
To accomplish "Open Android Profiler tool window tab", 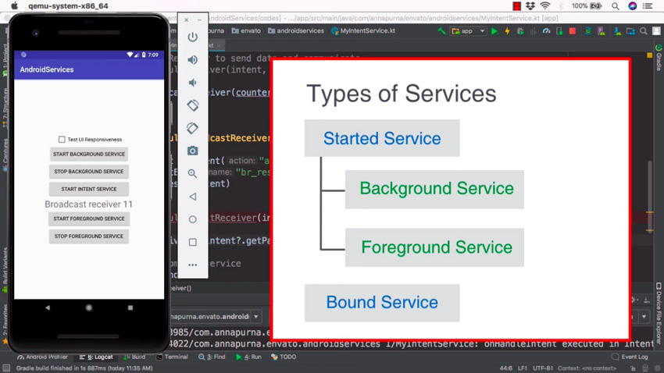I will [42, 357].
